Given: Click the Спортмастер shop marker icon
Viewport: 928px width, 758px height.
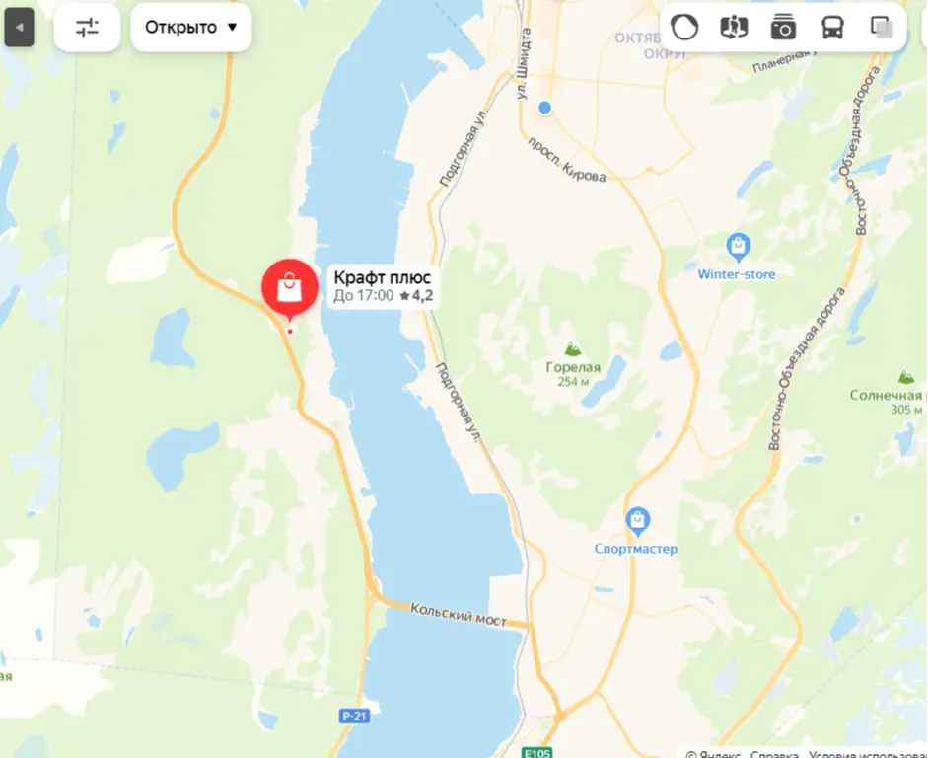Looking at the screenshot, I should (x=637, y=521).
